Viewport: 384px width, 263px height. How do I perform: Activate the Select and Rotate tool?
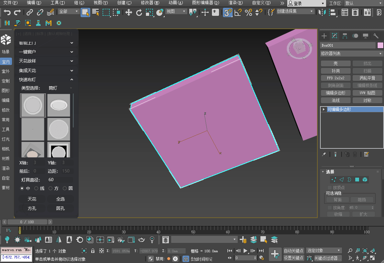point(139,12)
